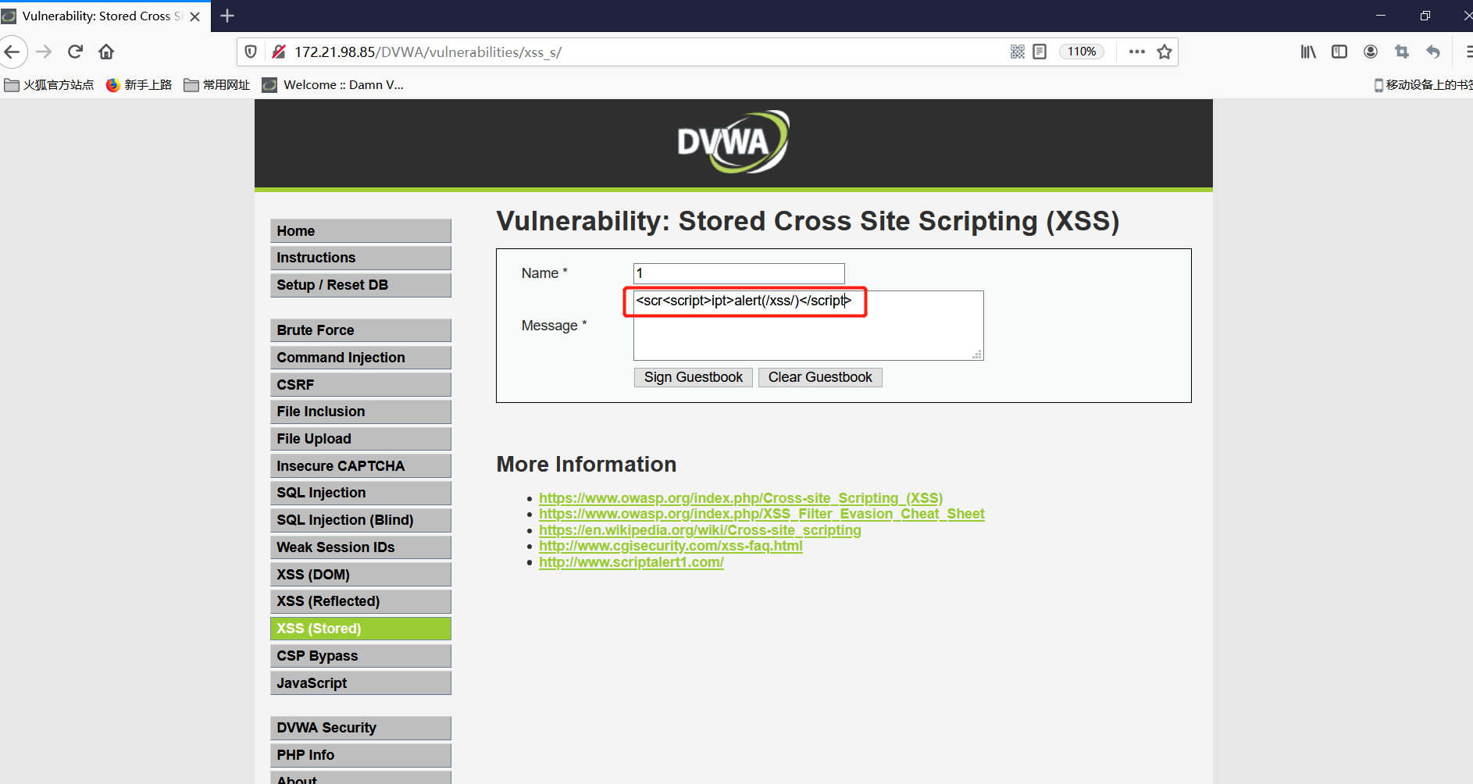Screen dimensions: 1473x784
Task: Open XSS (DOM) page
Action: [x=361, y=575]
